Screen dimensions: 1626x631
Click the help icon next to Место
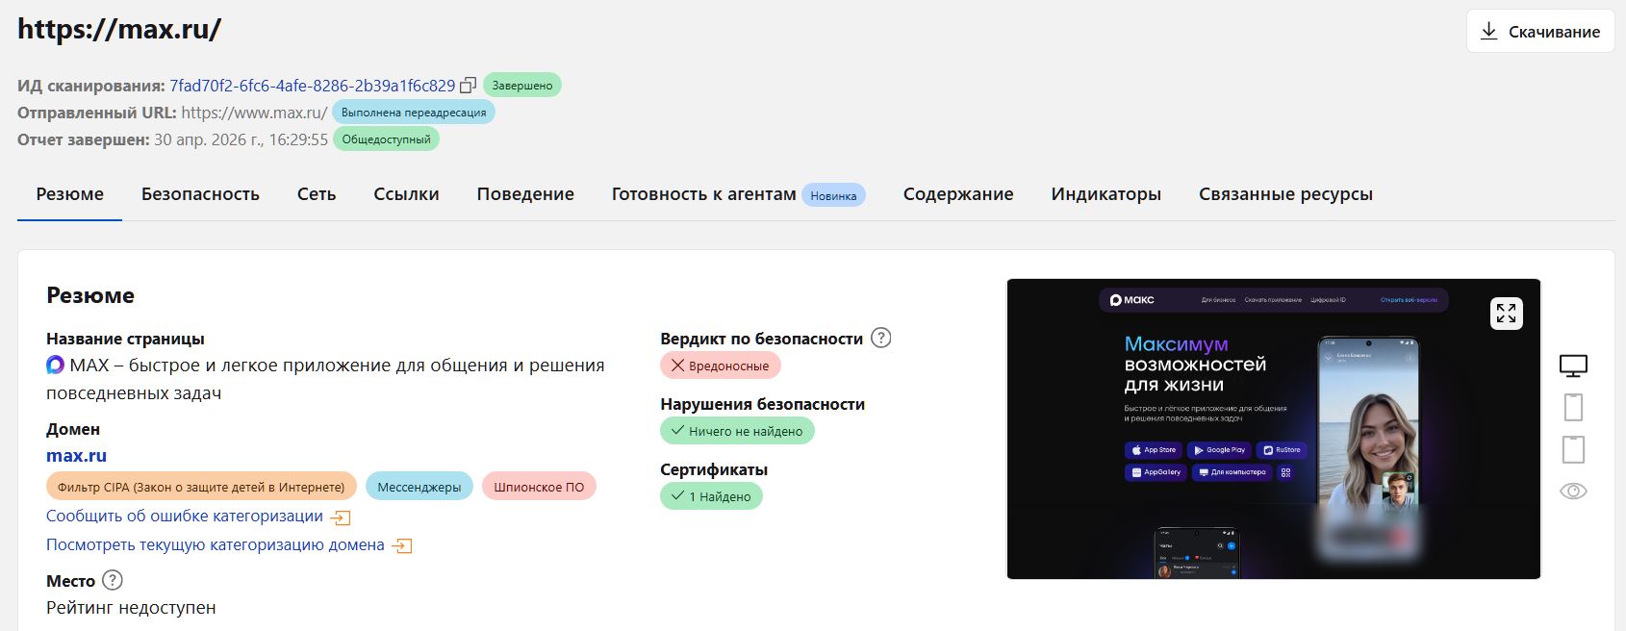pos(113,580)
